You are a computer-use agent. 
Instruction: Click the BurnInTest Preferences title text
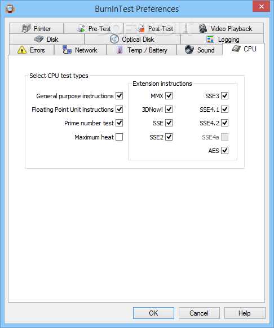click(x=137, y=9)
